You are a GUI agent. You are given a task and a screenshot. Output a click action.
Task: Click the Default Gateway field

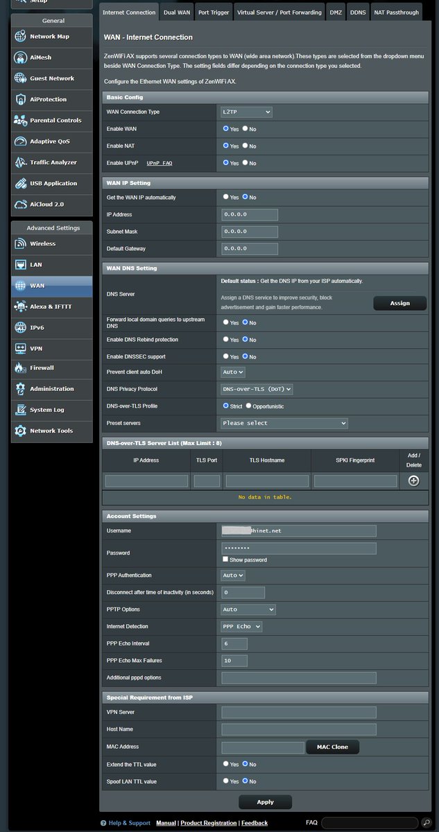tap(250, 248)
